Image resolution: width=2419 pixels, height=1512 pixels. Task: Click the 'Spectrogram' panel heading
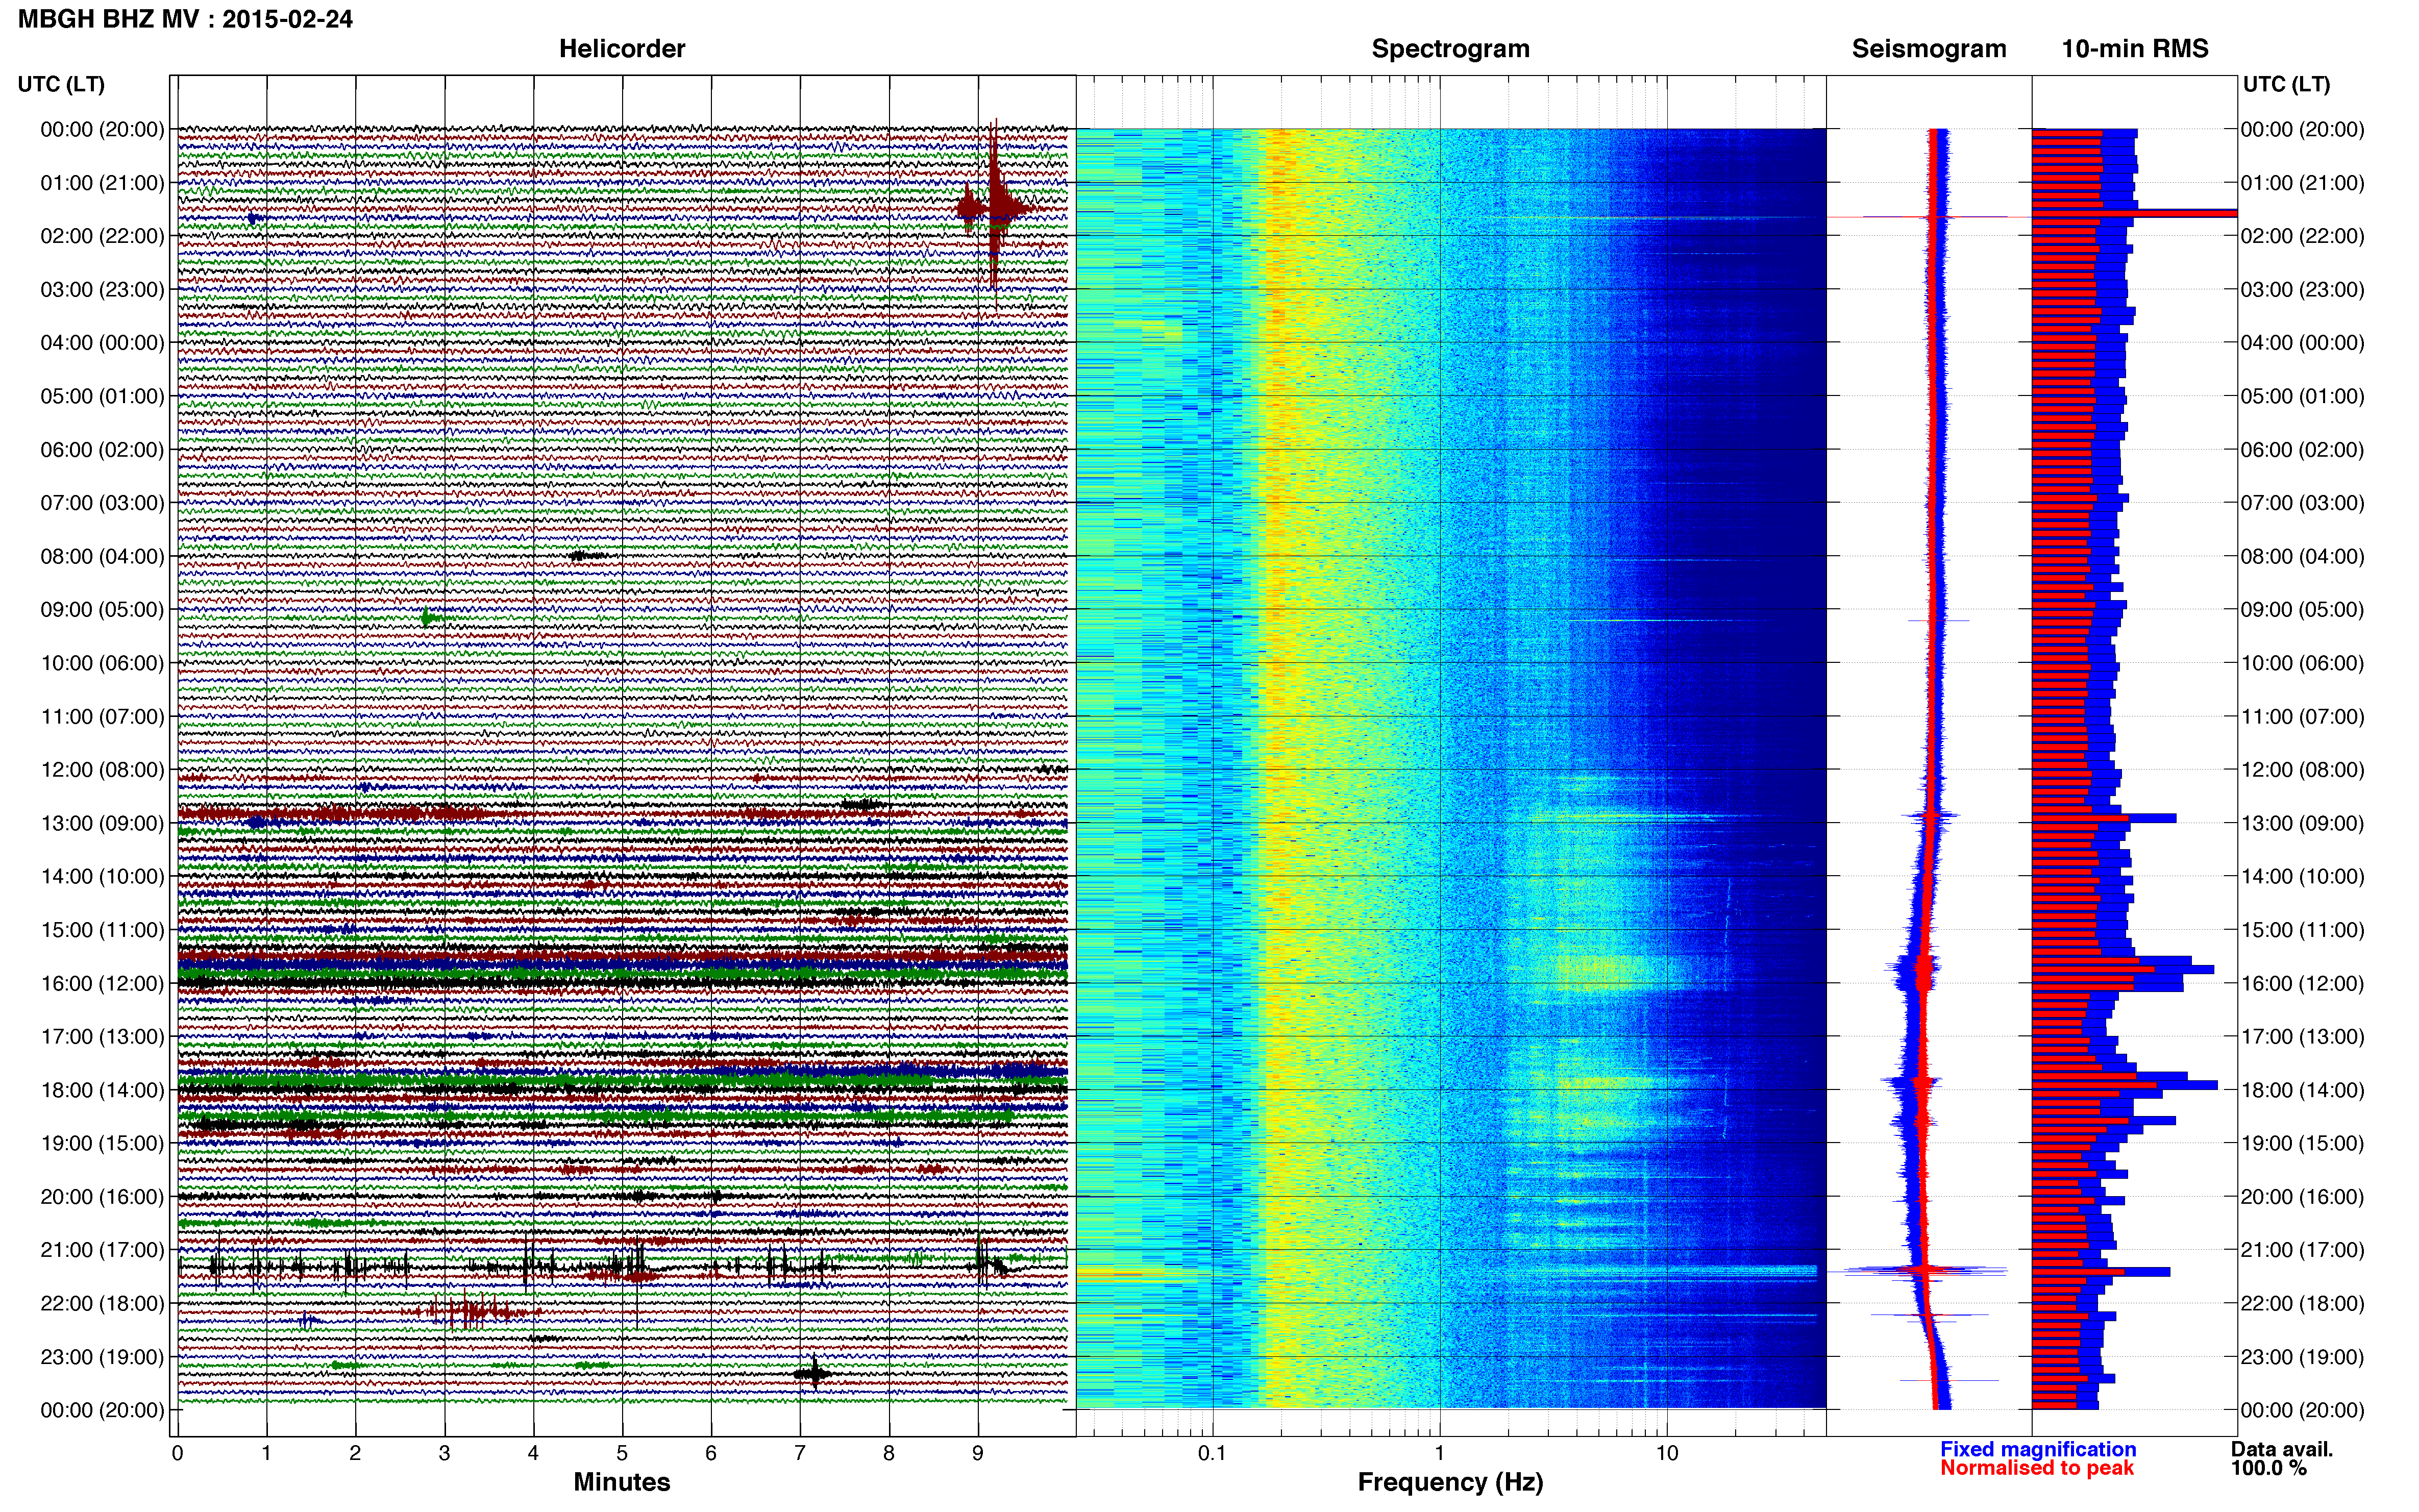point(1450,48)
